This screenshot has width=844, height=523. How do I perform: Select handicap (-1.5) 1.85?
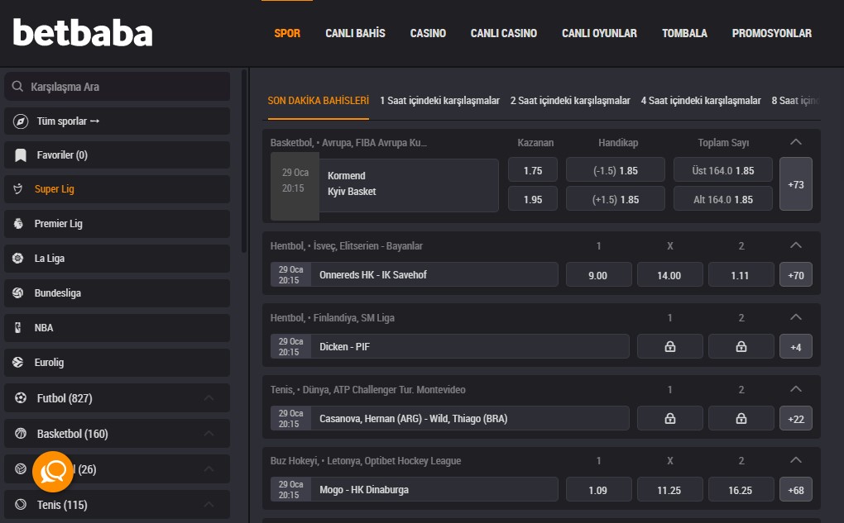point(616,170)
